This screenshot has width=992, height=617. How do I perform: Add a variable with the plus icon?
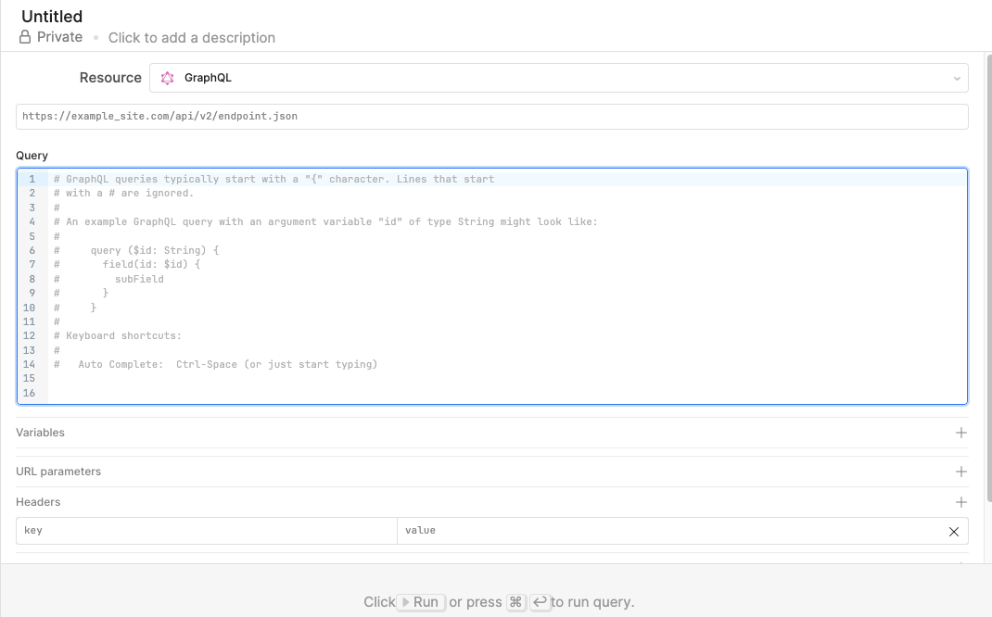click(961, 433)
